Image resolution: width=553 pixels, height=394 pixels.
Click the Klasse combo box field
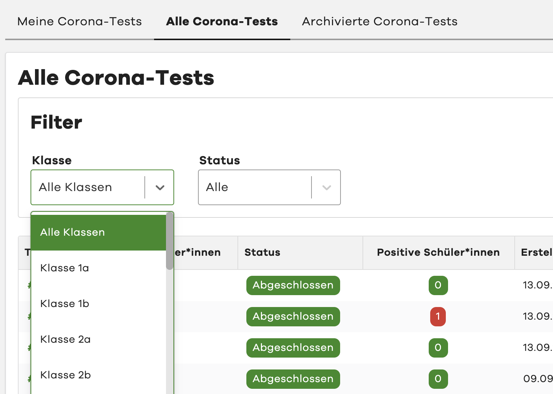coord(88,187)
